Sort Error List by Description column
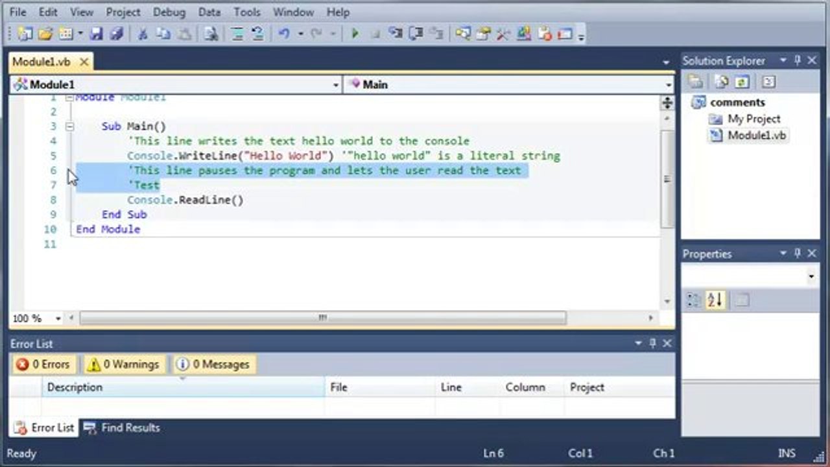Viewport: 830px width, 467px height. (183, 387)
